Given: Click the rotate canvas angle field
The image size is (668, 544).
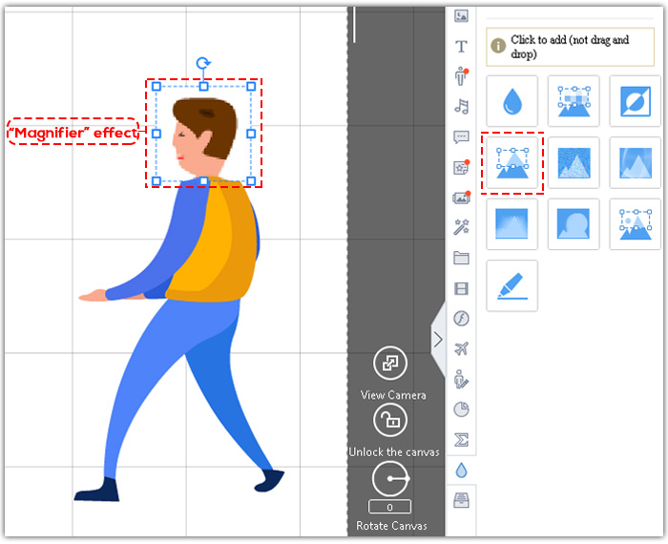Looking at the screenshot, I should click(x=389, y=507).
